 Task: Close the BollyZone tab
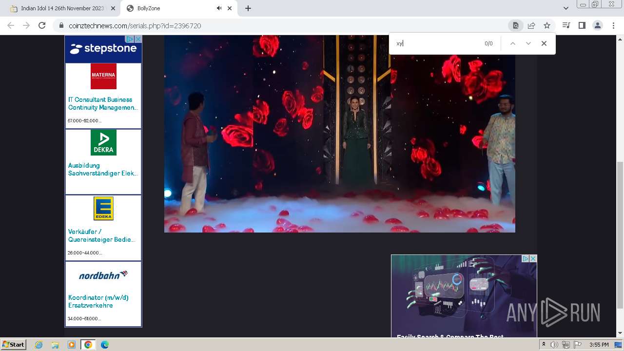tap(230, 8)
